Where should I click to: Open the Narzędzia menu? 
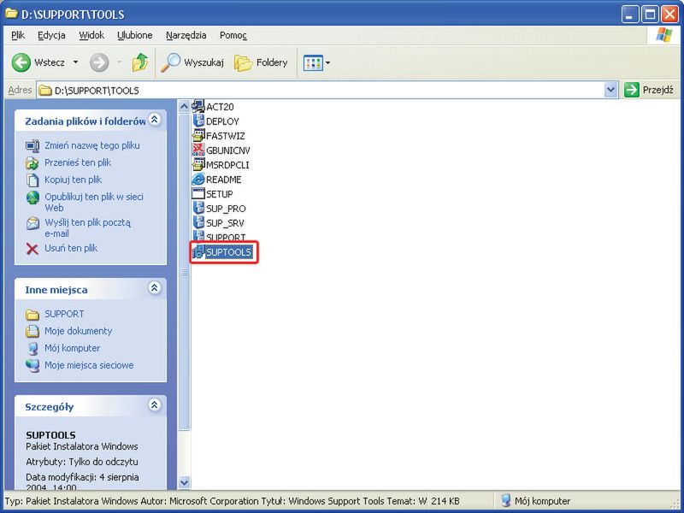[x=186, y=35]
